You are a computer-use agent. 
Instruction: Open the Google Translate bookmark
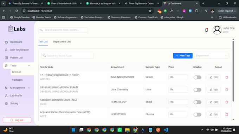[20, 17]
